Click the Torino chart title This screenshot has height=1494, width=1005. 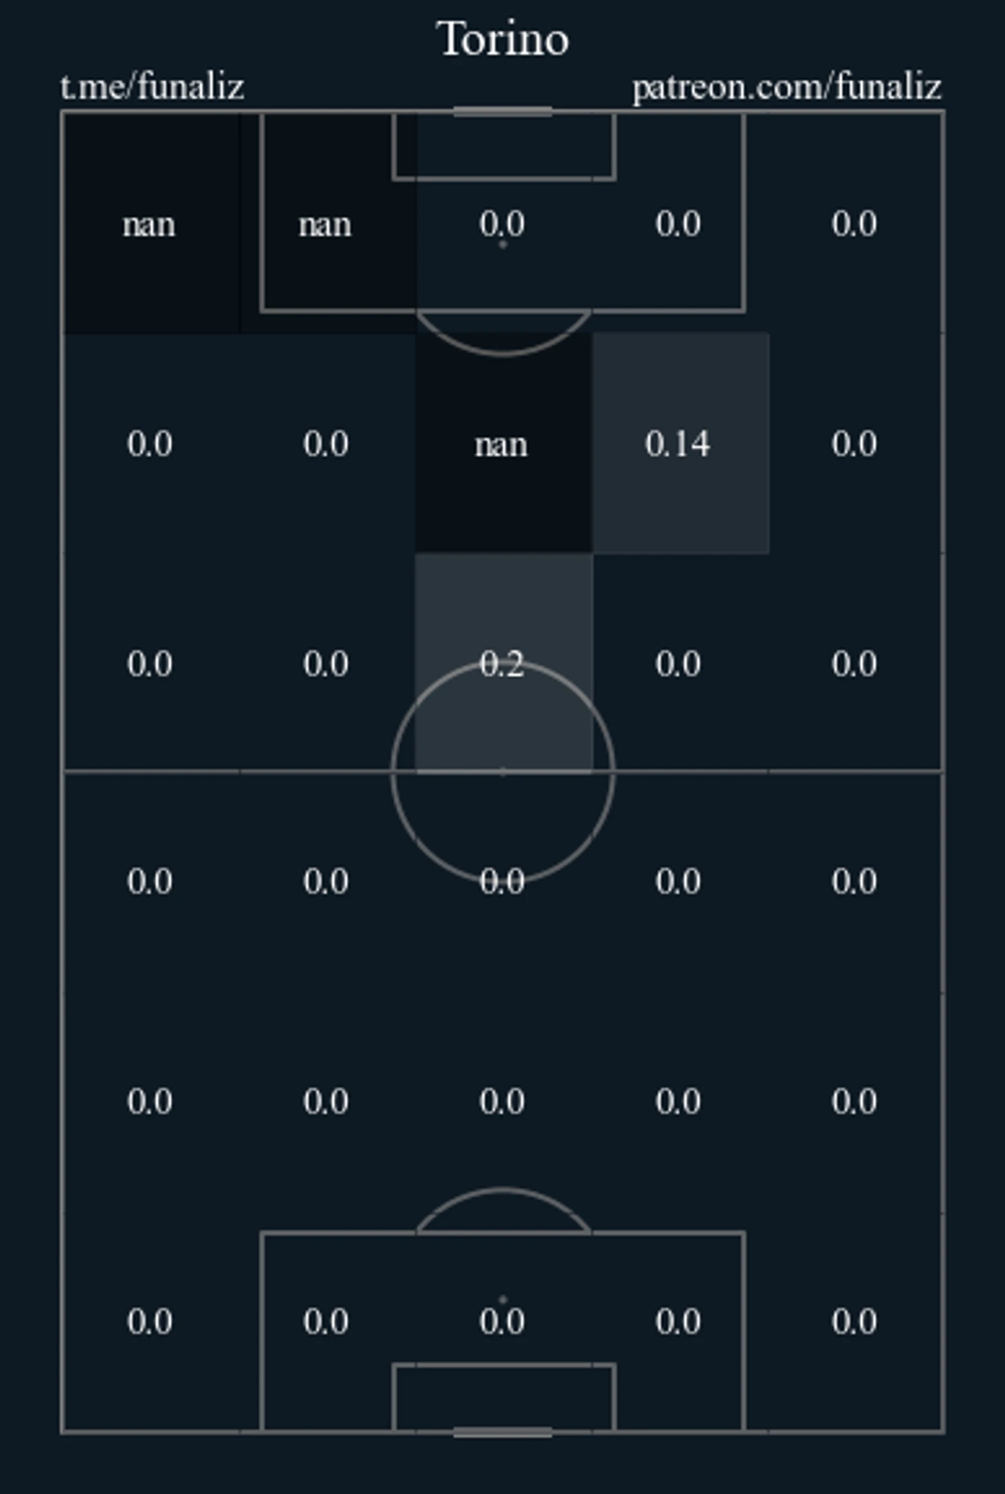[x=502, y=39]
